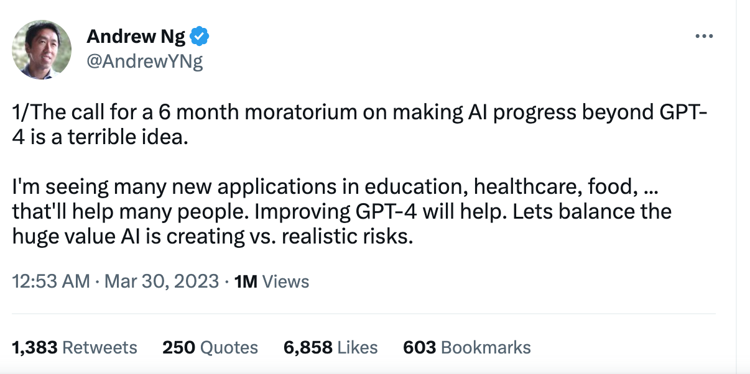Open the Andrew Ng display name link
750x374 pixels.
136,37
